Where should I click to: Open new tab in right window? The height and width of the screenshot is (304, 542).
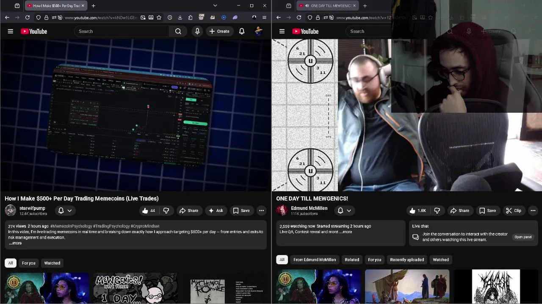[x=365, y=5]
